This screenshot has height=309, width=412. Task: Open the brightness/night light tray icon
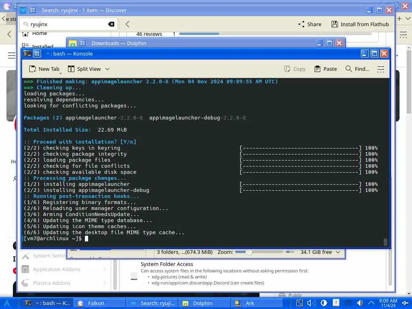[324, 303]
